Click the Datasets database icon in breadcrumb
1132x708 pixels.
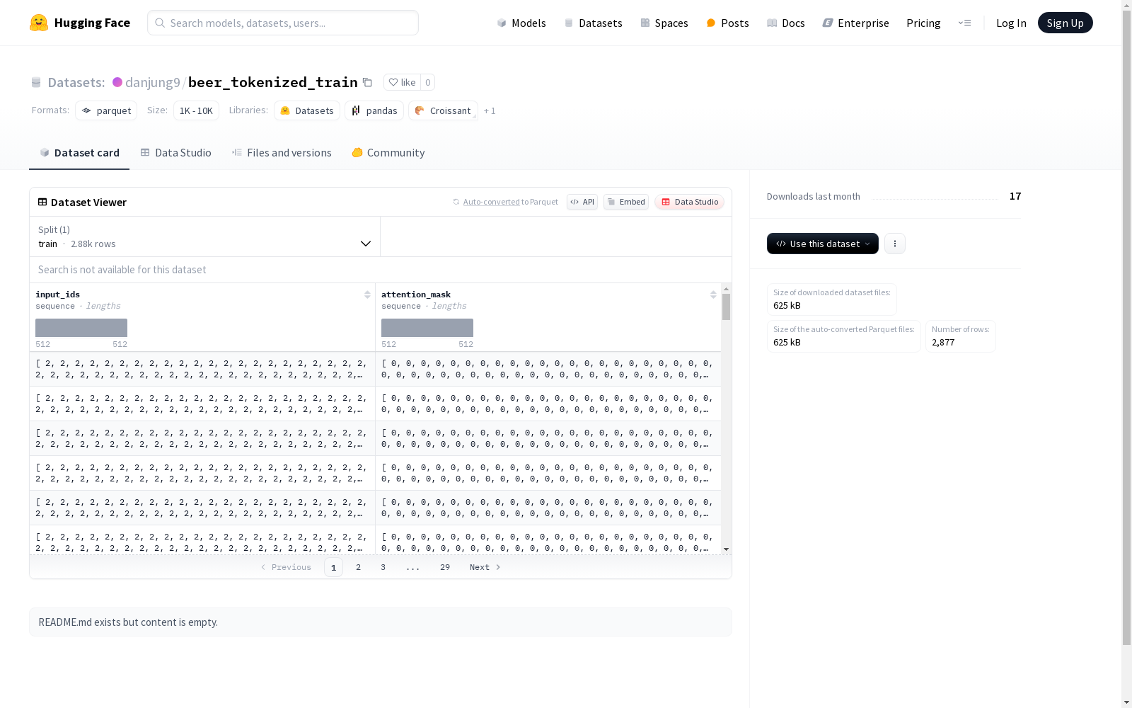pos(36,83)
